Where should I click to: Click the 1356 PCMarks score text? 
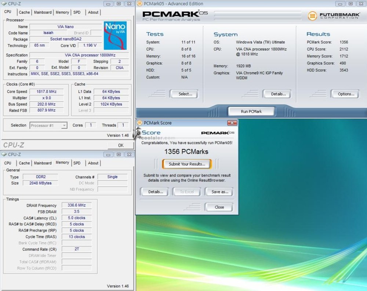point(186,152)
